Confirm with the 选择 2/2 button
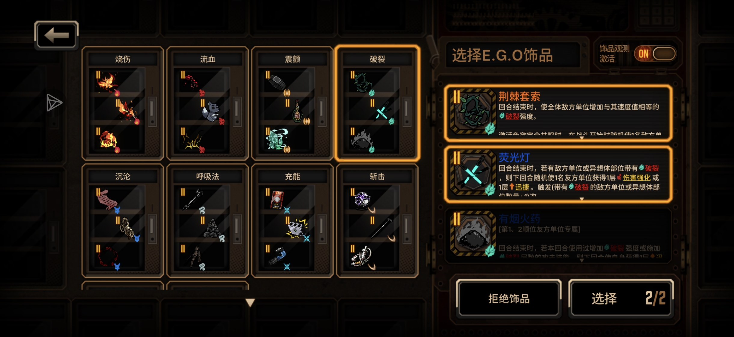Viewport: 734px width, 337px height. point(621,299)
